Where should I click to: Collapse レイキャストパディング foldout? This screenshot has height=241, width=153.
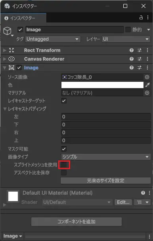[x=5, y=109]
